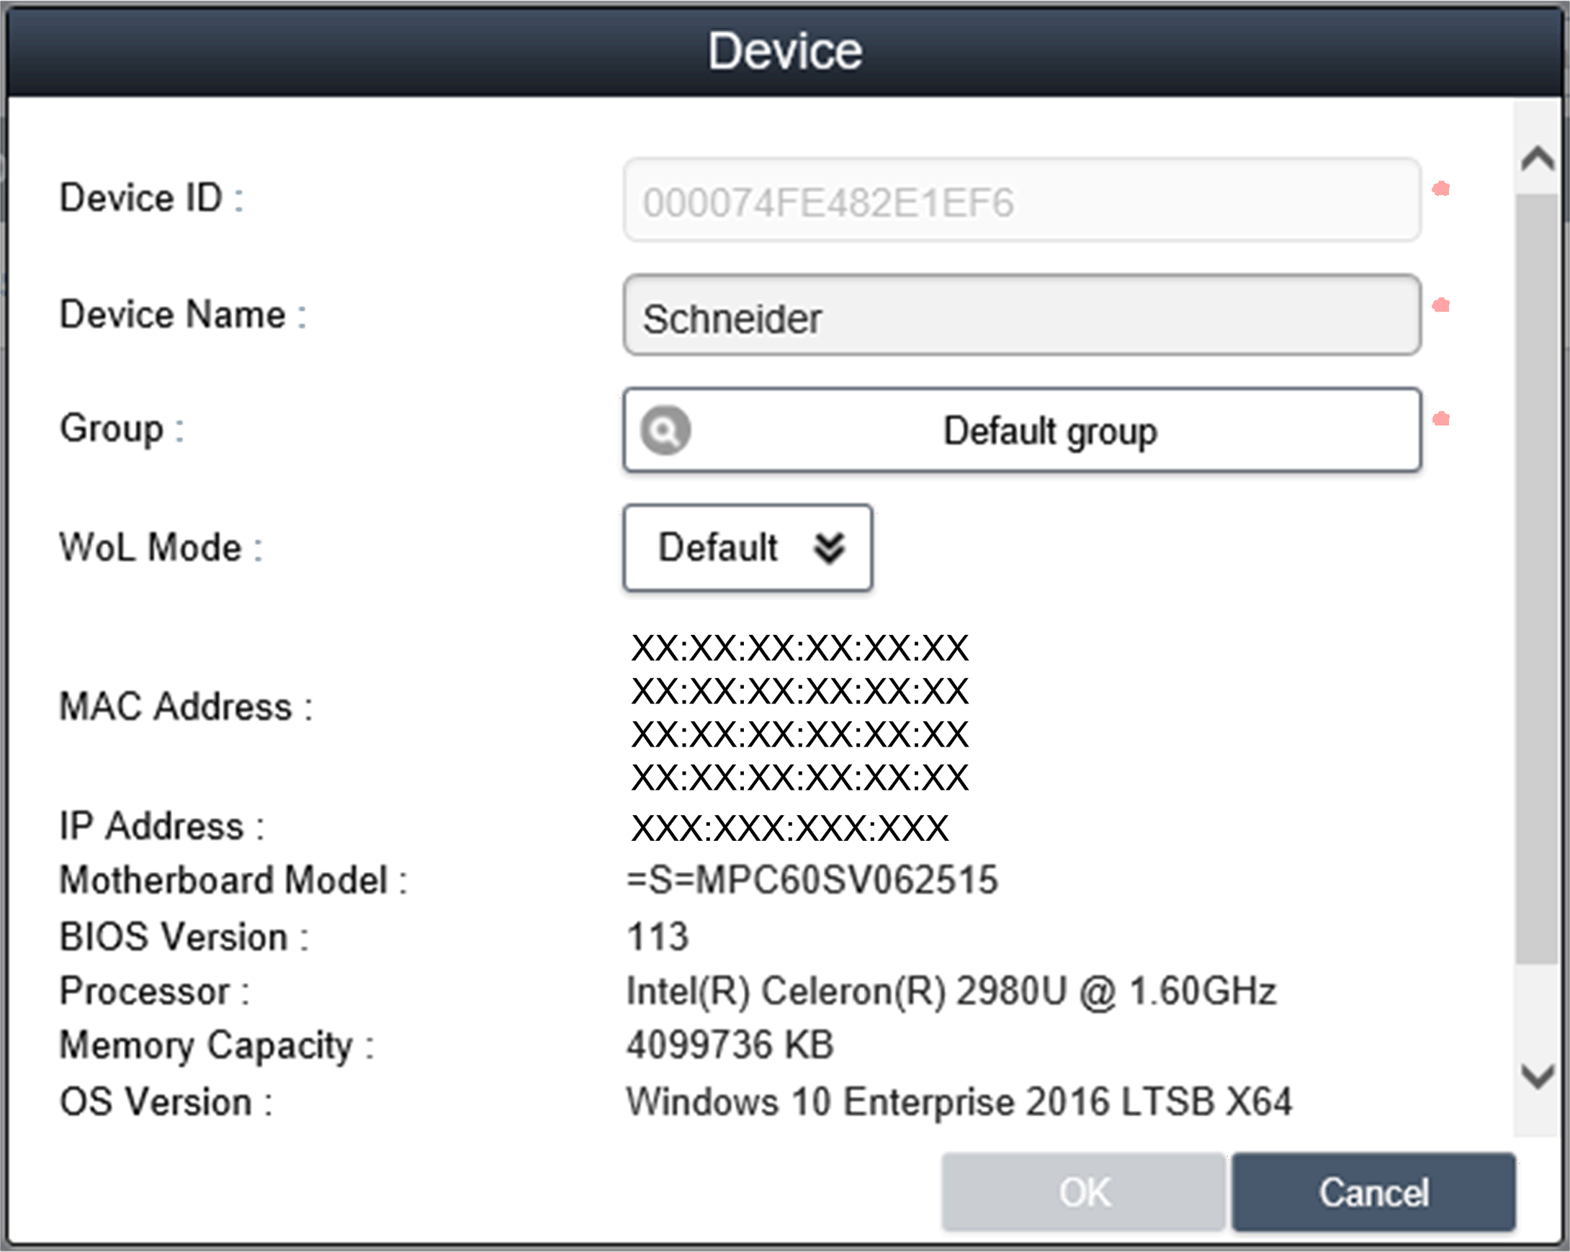
Task: Click the Motherboard Model value text
Action: point(812,880)
